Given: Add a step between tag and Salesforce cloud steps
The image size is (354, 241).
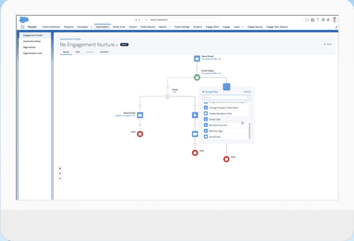Looking at the screenshot, I should 195,125.
